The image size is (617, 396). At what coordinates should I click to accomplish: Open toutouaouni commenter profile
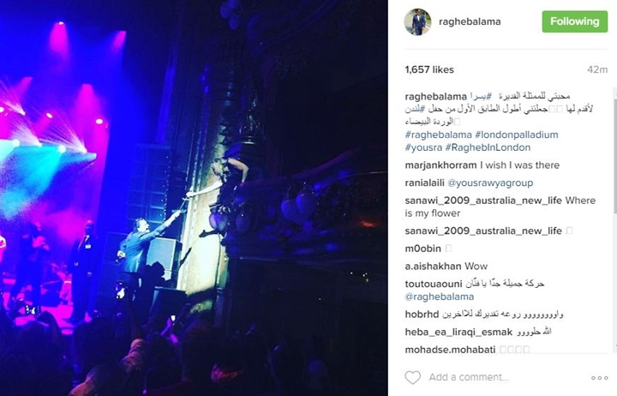tap(434, 284)
